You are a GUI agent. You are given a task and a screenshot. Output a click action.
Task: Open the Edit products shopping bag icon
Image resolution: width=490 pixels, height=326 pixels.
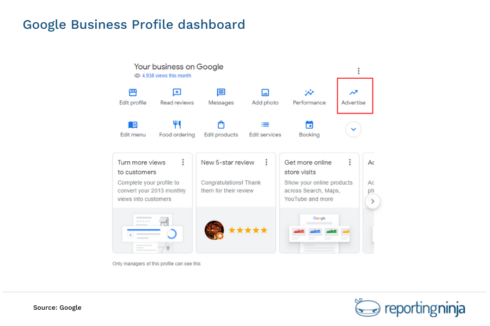221,124
